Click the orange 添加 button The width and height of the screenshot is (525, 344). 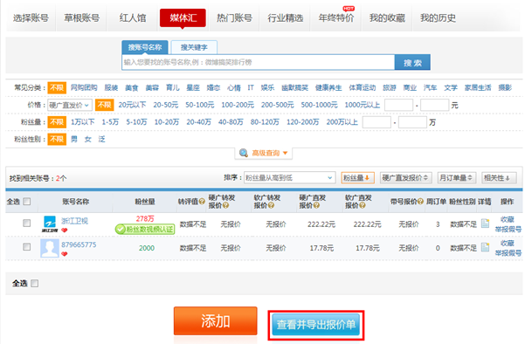coord(215,321)
